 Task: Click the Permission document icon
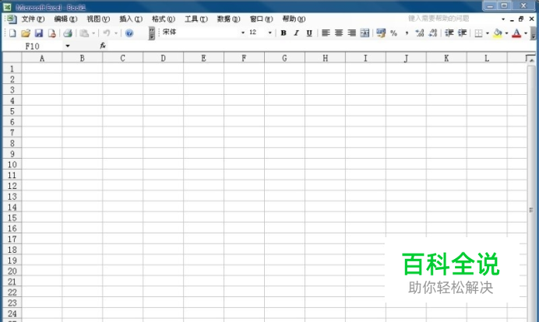pyautogui.click(x=51, y=33)
